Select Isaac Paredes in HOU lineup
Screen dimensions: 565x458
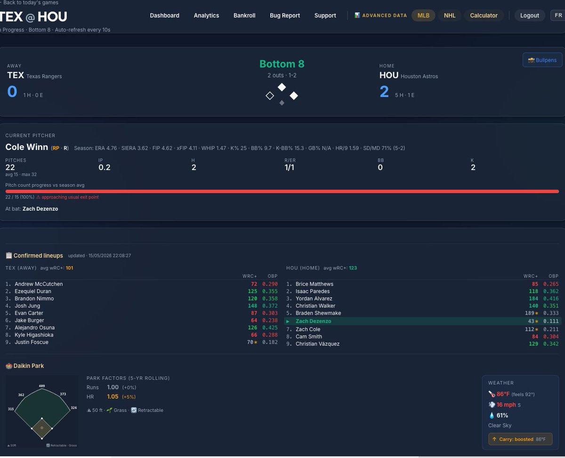[313, 292]
